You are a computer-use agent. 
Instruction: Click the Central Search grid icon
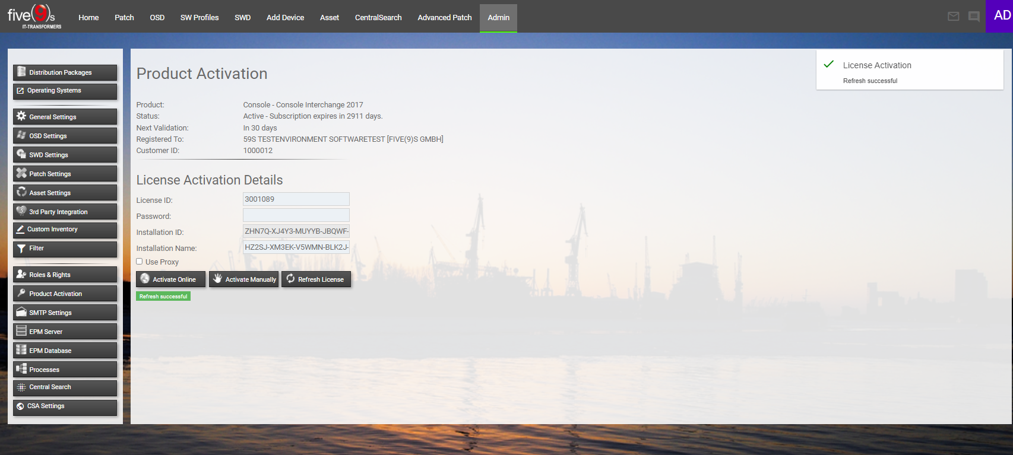(x=21, y=387)
